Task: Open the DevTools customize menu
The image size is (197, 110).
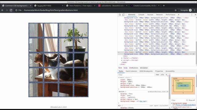Action: 192,15
